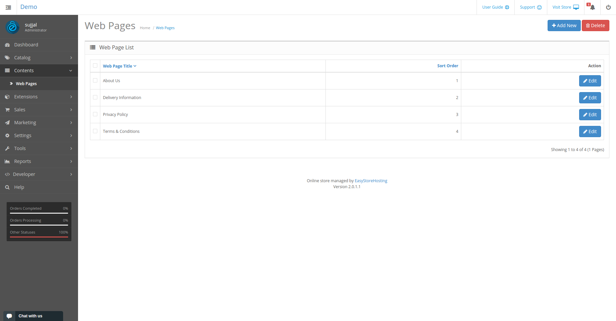Viewport: 616px width, 321px height.
Task: Sort by the Web Page Title column dropdown
Action: (x=120, y=66)
